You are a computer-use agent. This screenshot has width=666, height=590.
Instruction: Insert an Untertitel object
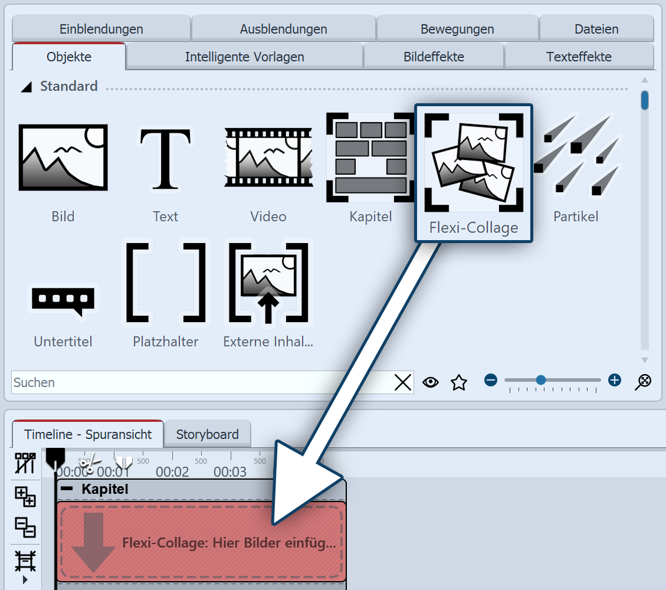[63, 301]
